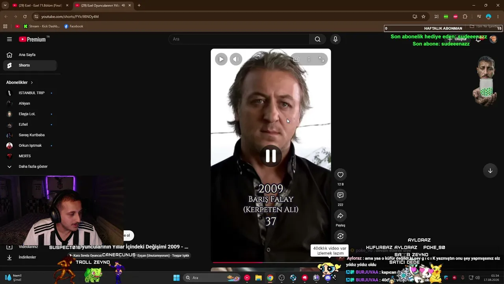
Task: Reload the current page
Action: click(25, 17)
